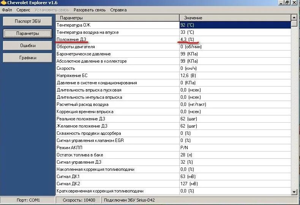Select Кратковременная коррекция топливоподачи row
300x205 pixels.
tap(173, 191)
